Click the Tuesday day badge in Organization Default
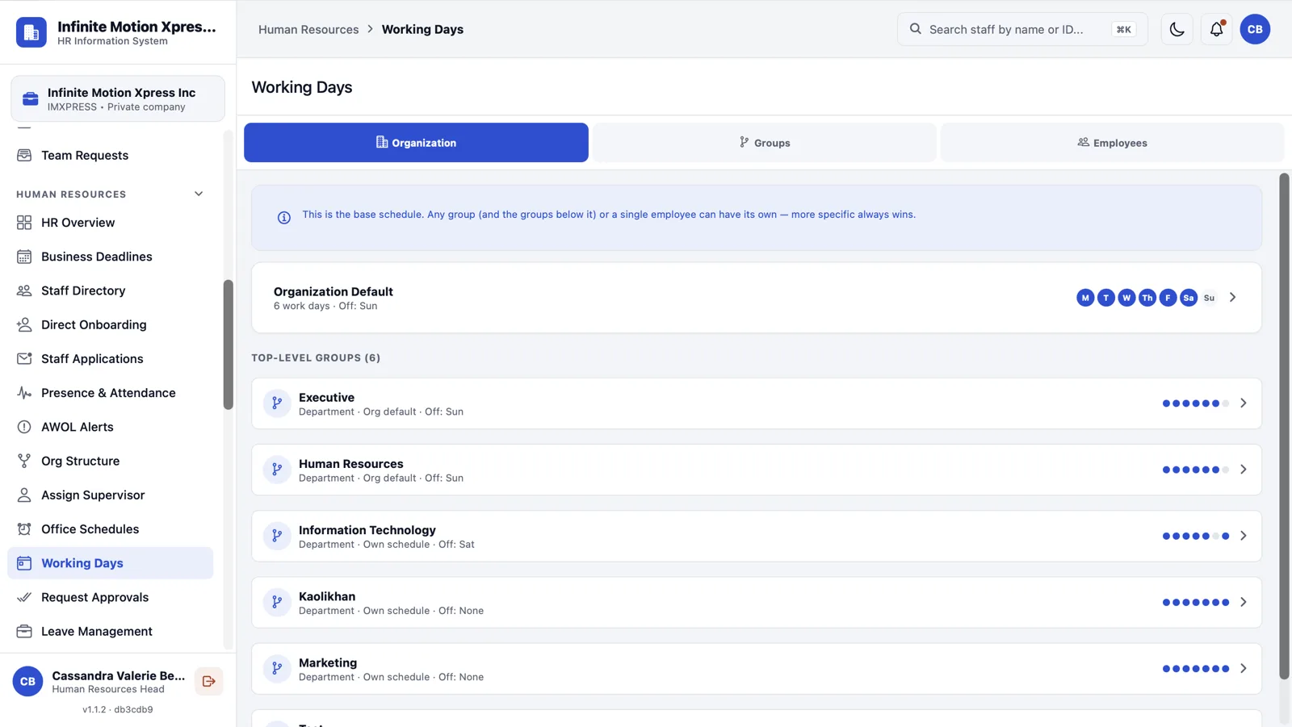Image resolution: width=1292 pixels, height=727 pixels. 1106,298
